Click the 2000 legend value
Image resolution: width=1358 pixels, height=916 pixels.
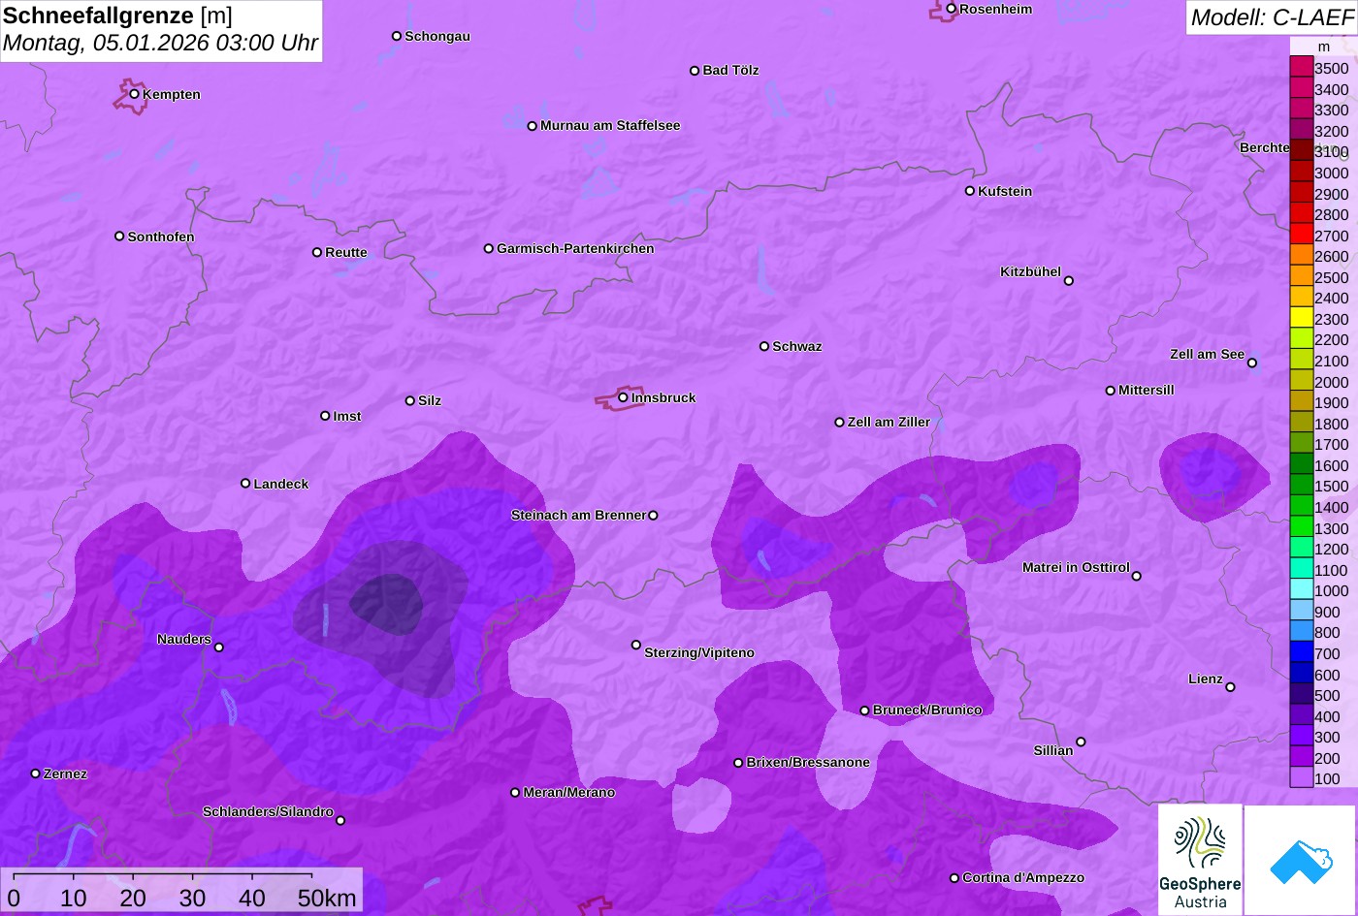(x=1331, y=382)
